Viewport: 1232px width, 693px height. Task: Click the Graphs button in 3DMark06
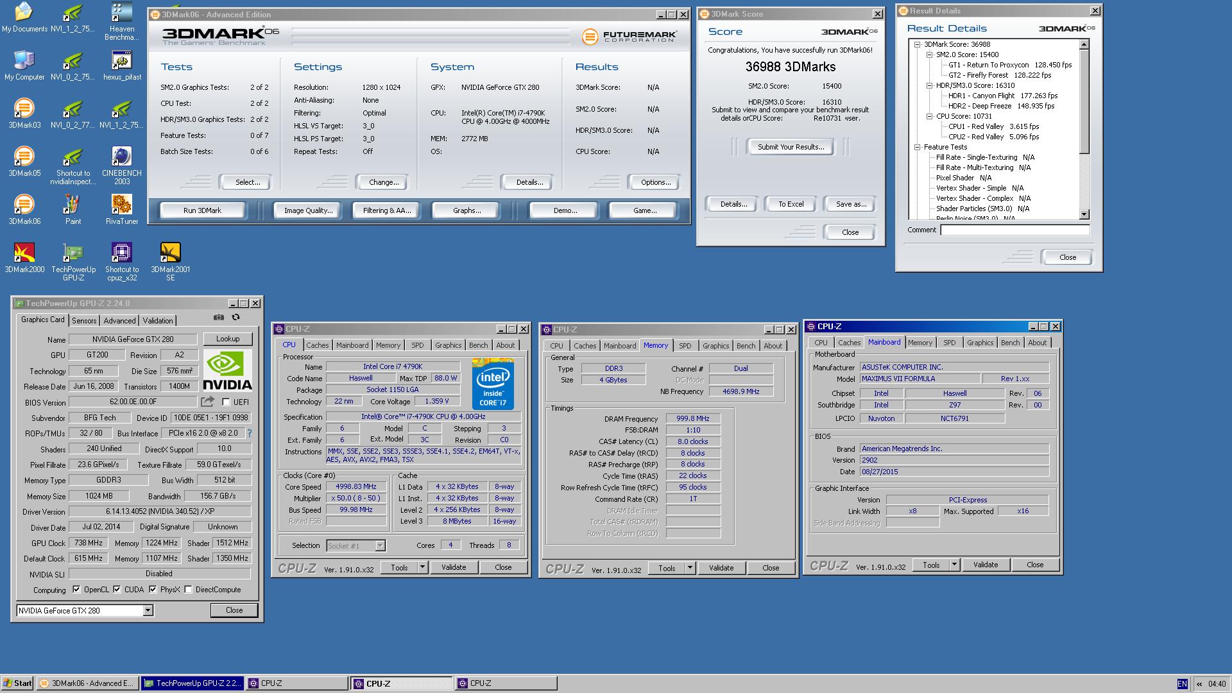(x=466, y=210)
